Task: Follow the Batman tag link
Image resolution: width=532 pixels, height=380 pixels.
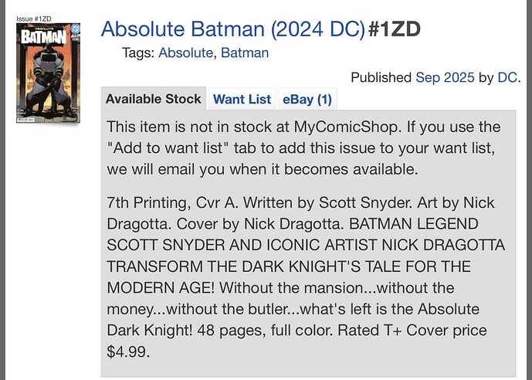Action: click(x=246, y=53)
